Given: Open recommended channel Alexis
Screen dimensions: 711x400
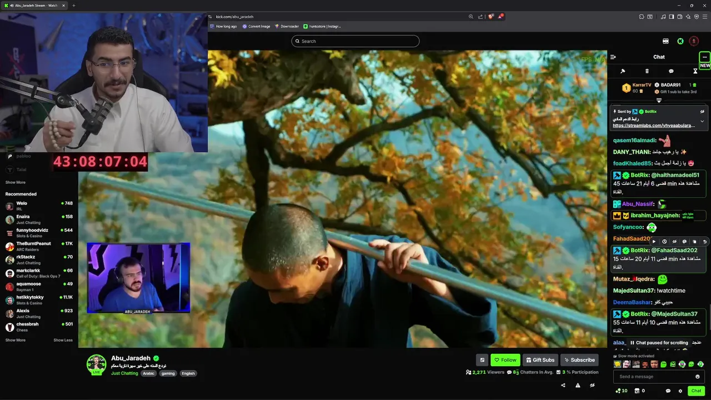Looking at the screenshot, I should (x=39, y=313).
